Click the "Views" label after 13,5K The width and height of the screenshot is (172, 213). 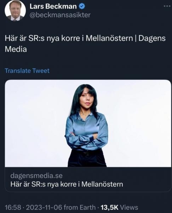click(x=129, y=207)
